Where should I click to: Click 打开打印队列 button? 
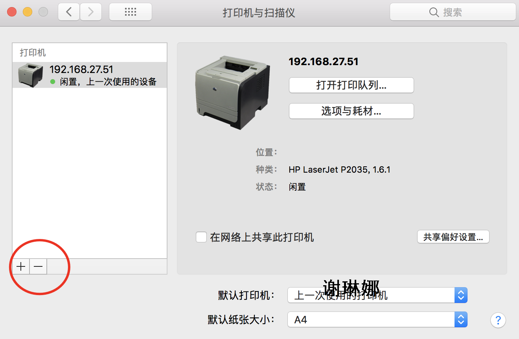click(x=351, y=85)
